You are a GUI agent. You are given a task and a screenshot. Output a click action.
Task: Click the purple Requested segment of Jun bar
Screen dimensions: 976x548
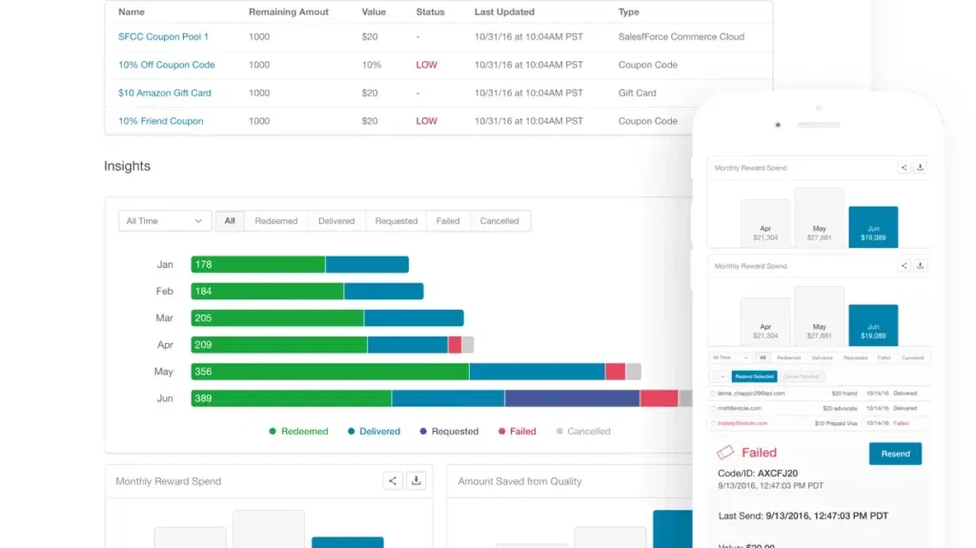click(572, 398)
